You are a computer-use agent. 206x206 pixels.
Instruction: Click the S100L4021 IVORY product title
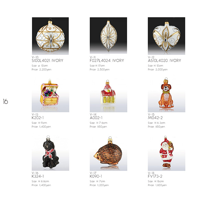point(47,60)
